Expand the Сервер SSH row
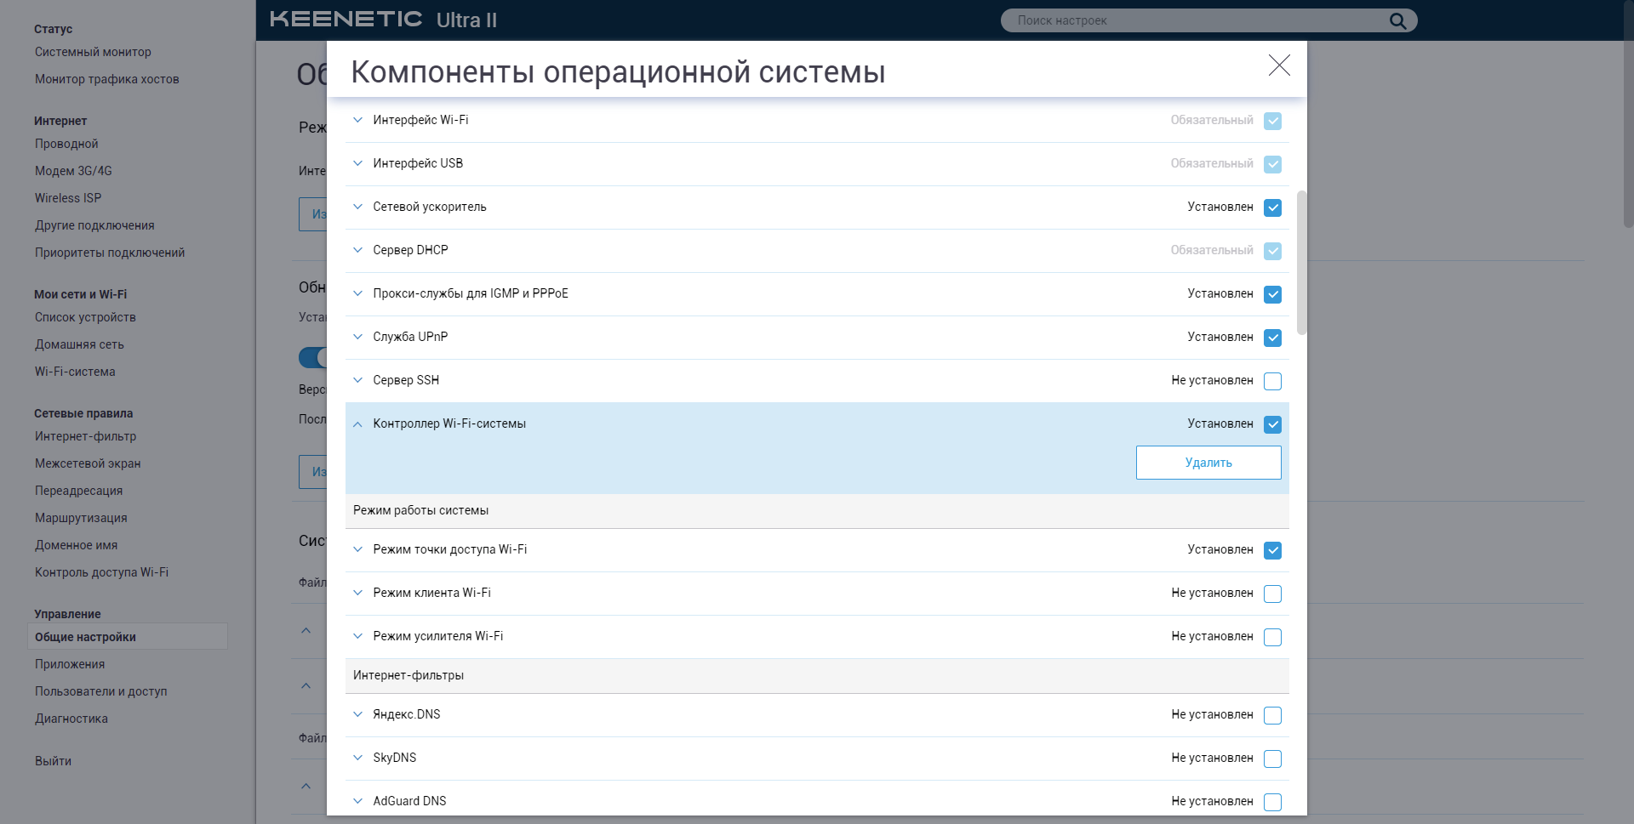Image resolution: width=1634 pixels, height=824 pixels. click(357, 380)
